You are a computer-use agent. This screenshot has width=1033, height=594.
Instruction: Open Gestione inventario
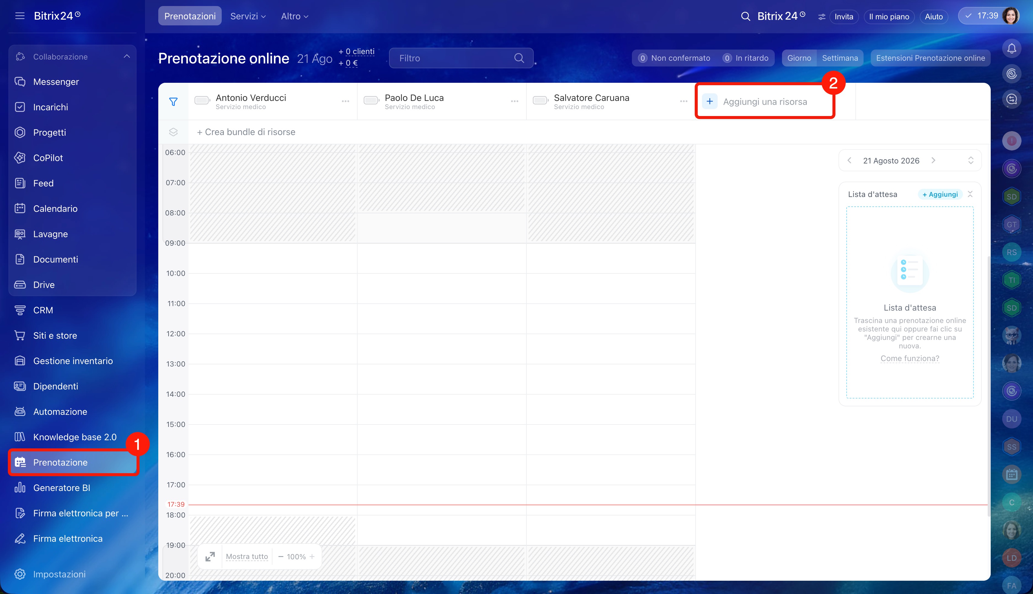coord(72,361)
